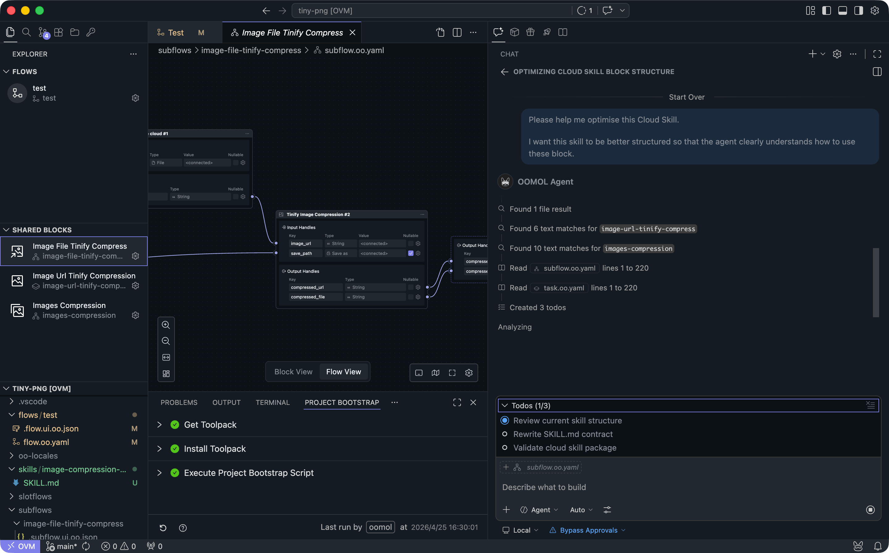Open task.oo.yaml link in Read entry

(x=559, y=288)
